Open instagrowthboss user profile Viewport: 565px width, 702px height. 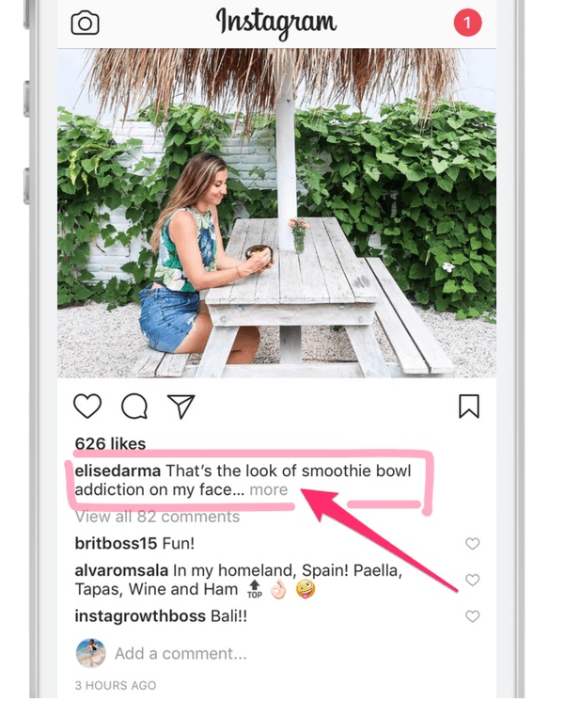pyautogui.click(x=140, y=616)
